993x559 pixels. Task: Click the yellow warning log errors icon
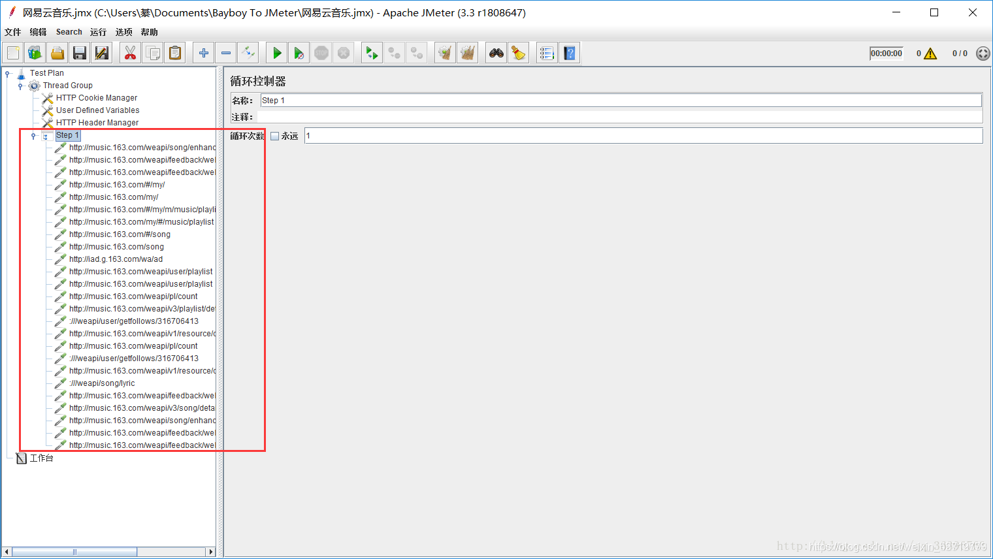(930, 54)
